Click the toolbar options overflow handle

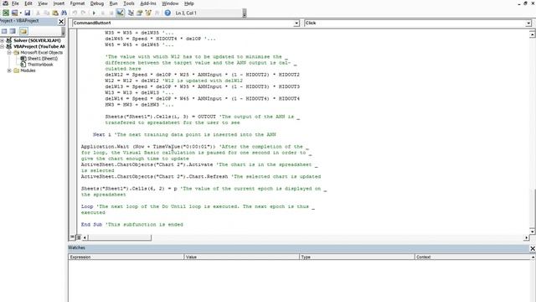pos(244,13)
